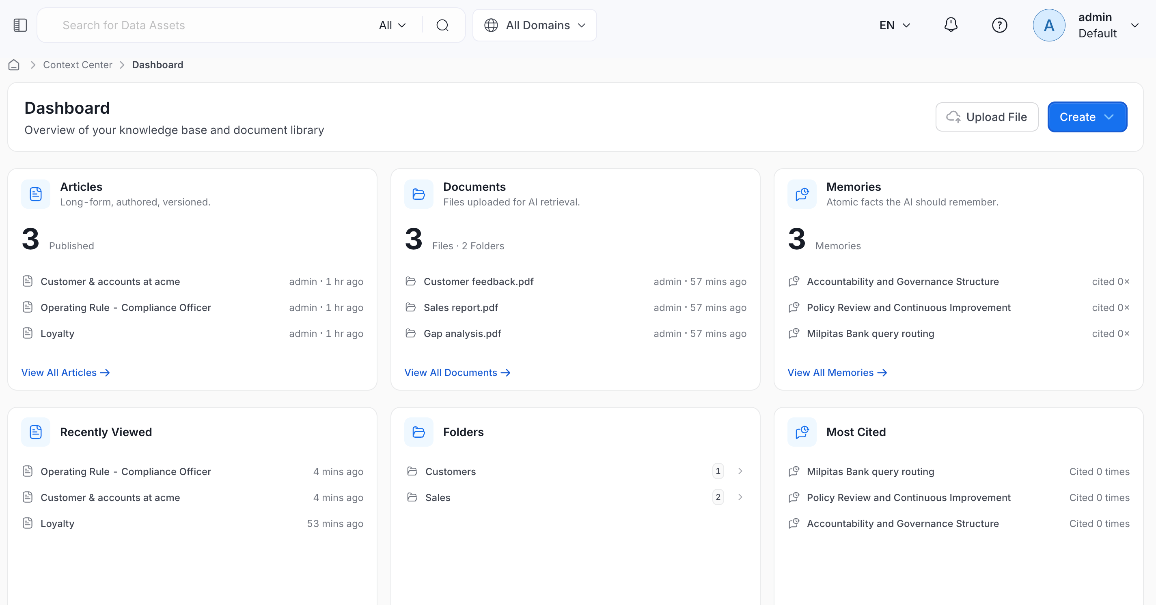
Task: Open View All Memories link
Action: point(837,372)
